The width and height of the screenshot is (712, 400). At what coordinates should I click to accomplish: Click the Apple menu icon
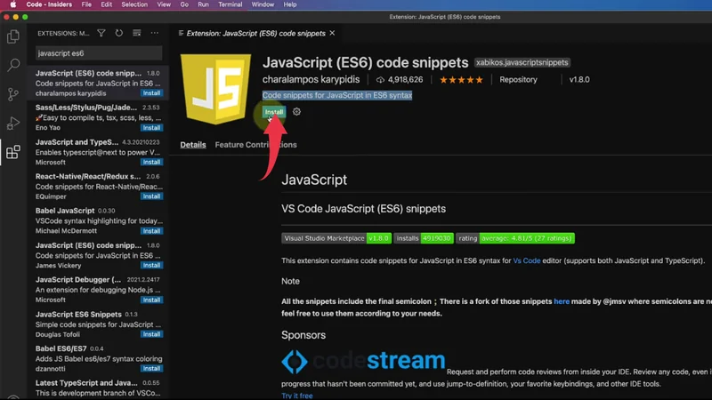(x=12, y=4)
